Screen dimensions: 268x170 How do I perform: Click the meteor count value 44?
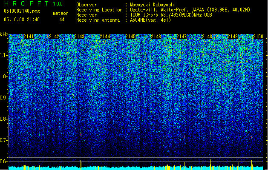[x=62, y=20]
